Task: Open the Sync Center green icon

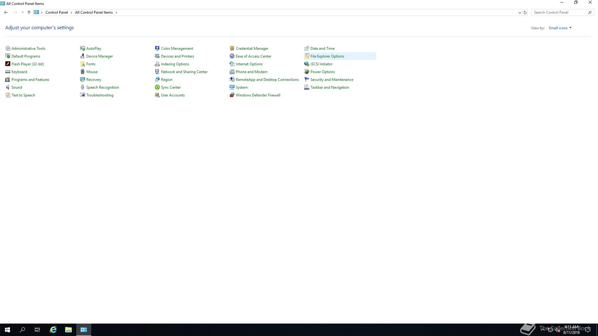Action: 157,87
